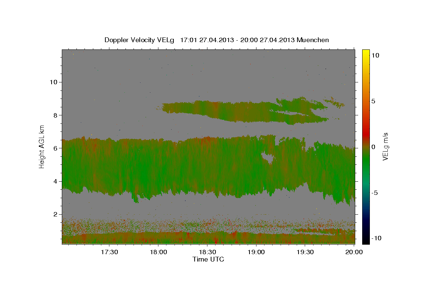The width and height of the screenshot is (439, 293).
Task: Click the height tick label 6
Action: pos(55,148)
